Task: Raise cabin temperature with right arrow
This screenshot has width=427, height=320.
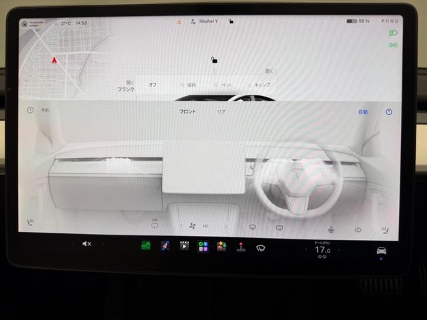Action: click(x=339, y=250)
